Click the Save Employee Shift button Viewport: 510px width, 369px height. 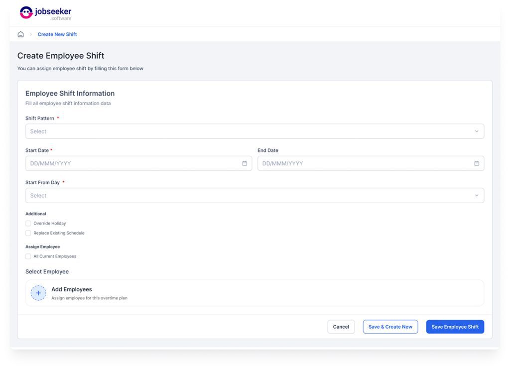455,327
